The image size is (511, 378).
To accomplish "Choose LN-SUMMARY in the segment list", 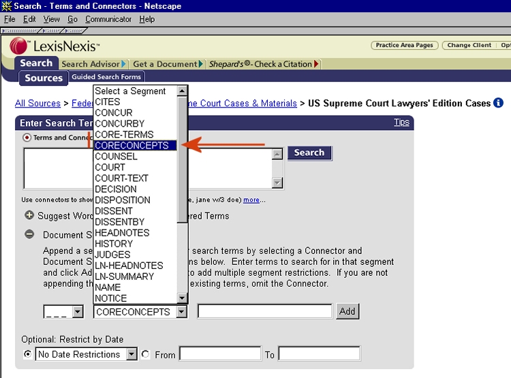I will point(136,277).
